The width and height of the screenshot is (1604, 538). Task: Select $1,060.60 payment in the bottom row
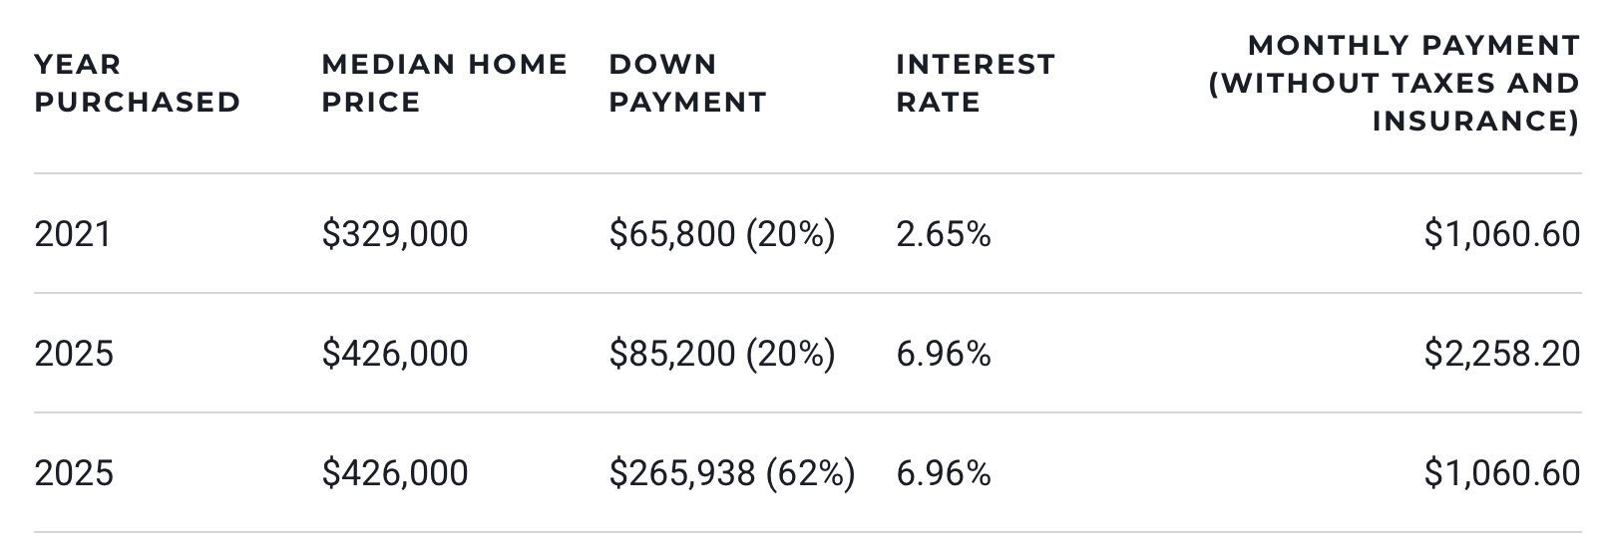[1501, 473]
